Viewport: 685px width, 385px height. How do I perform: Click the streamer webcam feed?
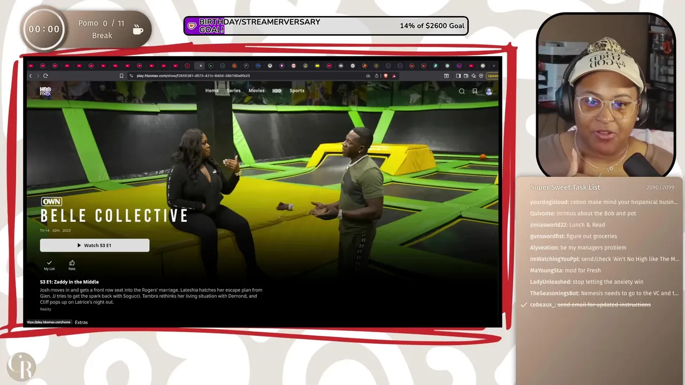click(x=606, y=95)
